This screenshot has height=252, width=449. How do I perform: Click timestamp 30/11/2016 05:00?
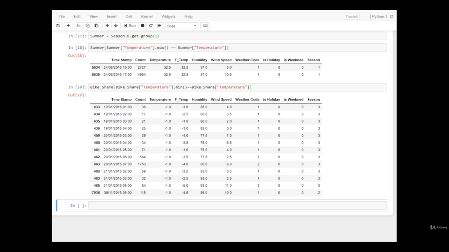pyautogui.click(x=118, y=192)
